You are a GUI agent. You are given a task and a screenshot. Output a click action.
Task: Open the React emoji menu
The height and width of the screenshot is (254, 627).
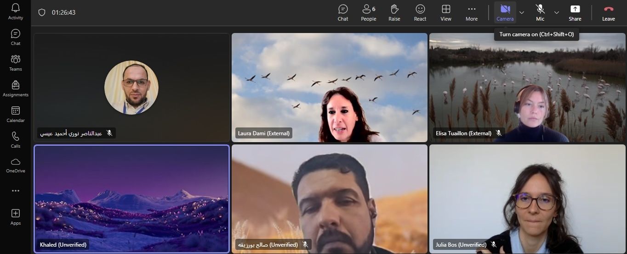[x=420, y=12]
